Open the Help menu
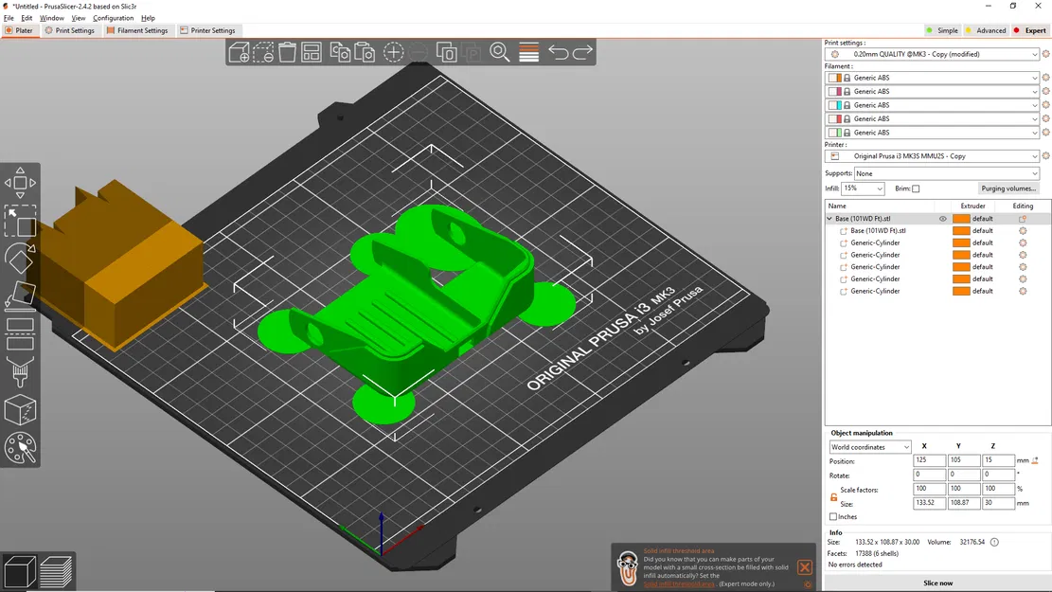1052x592 pixels. click(148, 18)
